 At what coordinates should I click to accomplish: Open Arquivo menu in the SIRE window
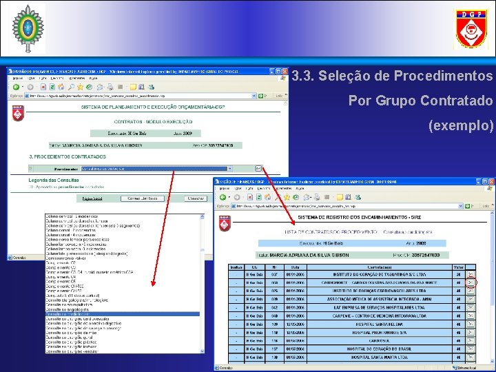pos(225,189)
